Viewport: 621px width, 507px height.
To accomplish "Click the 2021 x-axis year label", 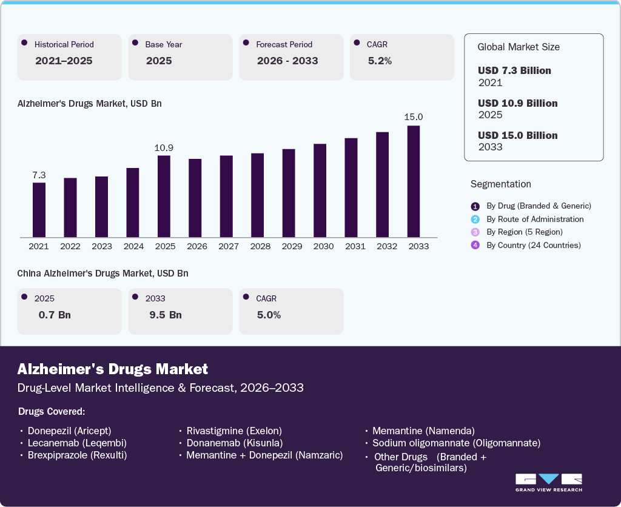I will [39, 246].
